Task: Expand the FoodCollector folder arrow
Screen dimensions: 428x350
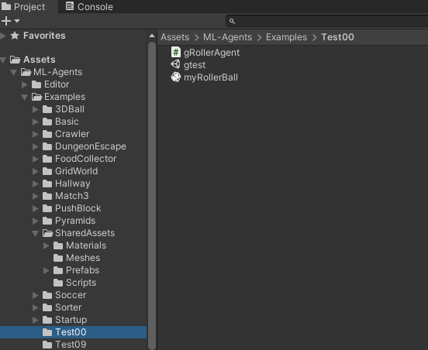Action: tap(36, 159)
